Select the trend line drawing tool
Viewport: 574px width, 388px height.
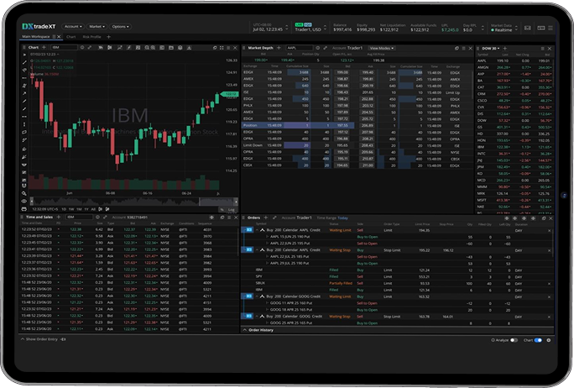(x=24, y=62)
